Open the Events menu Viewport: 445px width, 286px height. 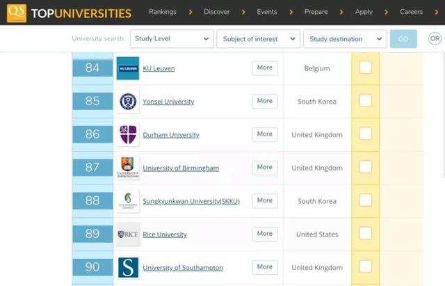click(267, 12)
